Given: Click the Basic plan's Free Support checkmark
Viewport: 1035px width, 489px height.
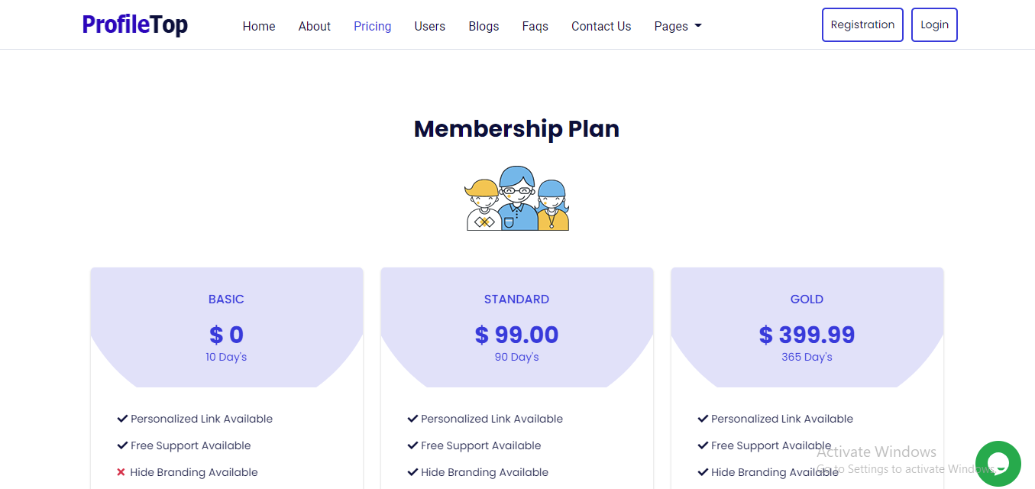Looking at the screenshot, I should click(x=122, y=445).
